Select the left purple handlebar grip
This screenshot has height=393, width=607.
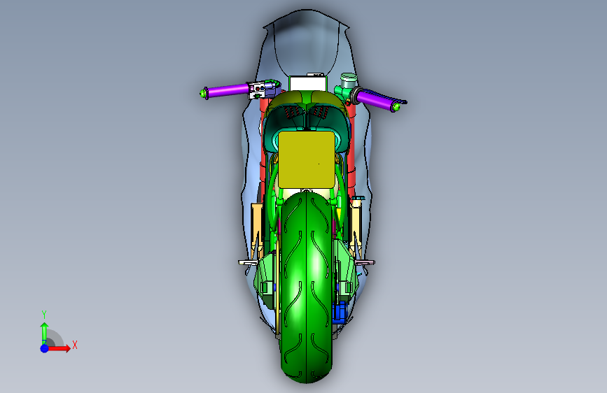pos(228,90)
